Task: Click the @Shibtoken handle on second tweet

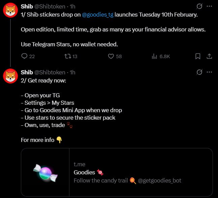Action: pyautogui.click(x=50, y=72)
